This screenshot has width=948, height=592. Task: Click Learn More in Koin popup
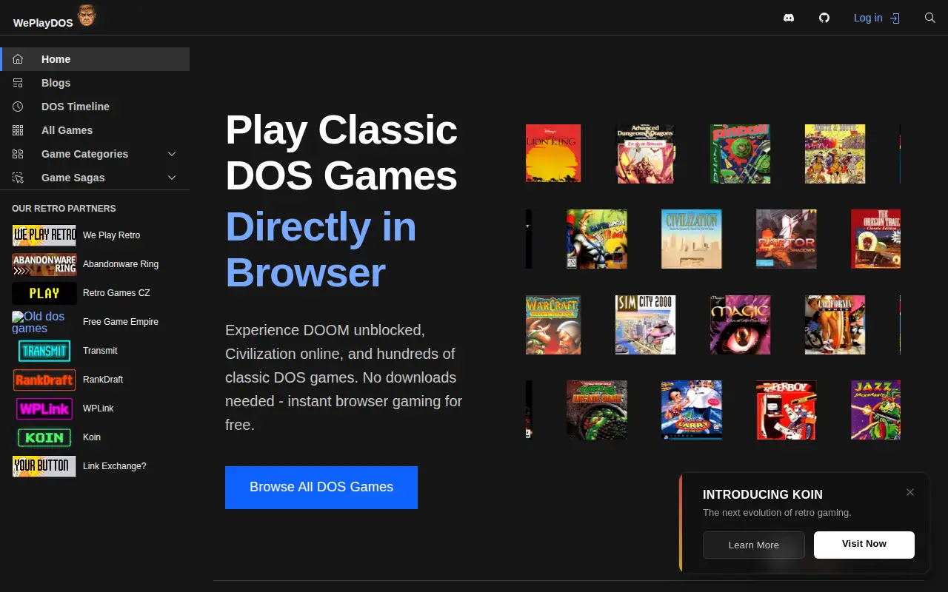tap(753, 545)
